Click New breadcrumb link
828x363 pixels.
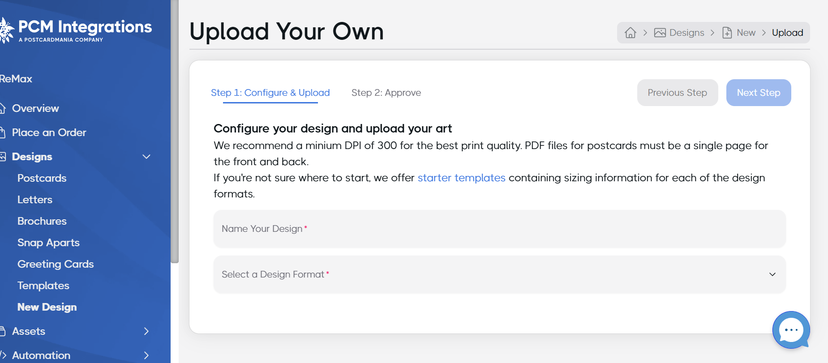(x=746, y=33)
